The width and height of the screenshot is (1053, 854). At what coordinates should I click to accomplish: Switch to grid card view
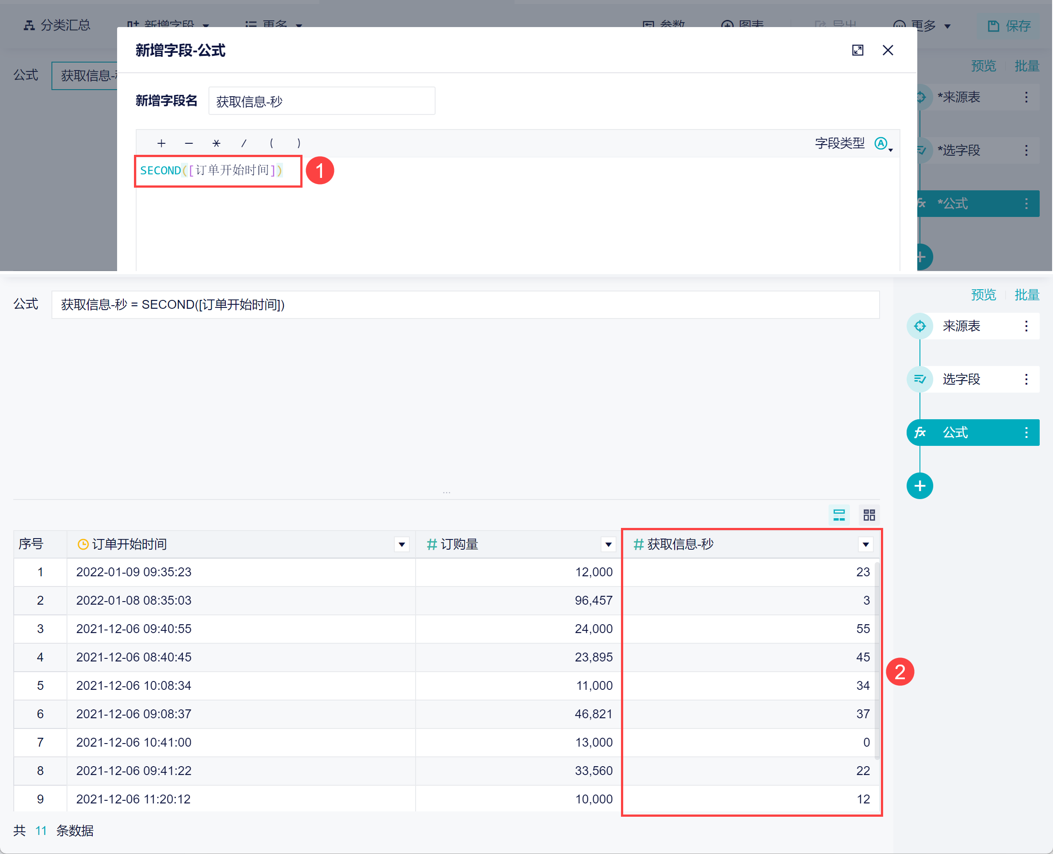pyautogui.click(x=869, y=515)
